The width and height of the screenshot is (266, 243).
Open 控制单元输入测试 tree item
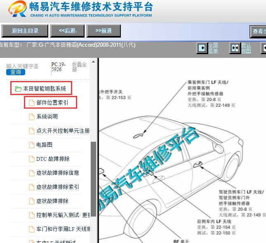[x=63, y=215]
